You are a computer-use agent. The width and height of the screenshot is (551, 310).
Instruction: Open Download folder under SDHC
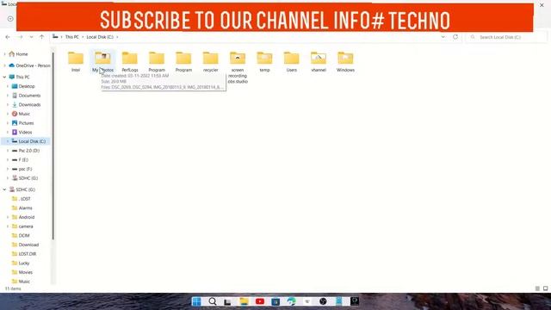pyautogui.click(x=28, y=245)
